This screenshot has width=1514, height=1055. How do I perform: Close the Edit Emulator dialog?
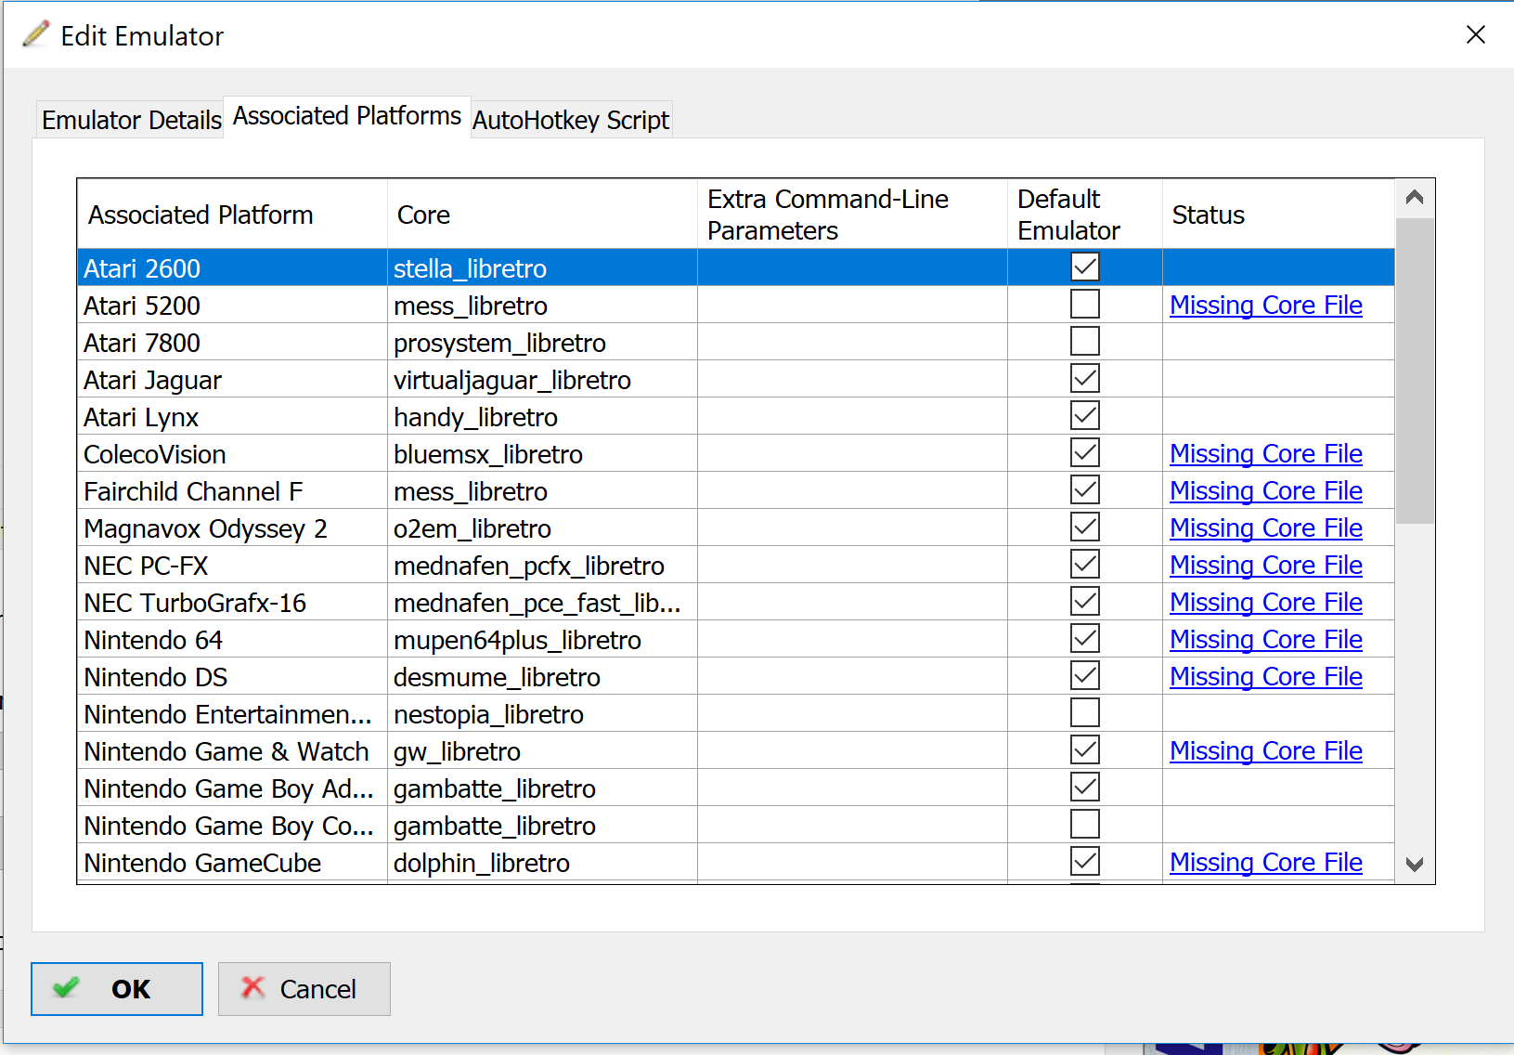click(1475, 34)
